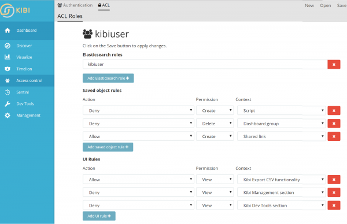Click the Access control users icon
347x224 pixels.
(8, 81)
